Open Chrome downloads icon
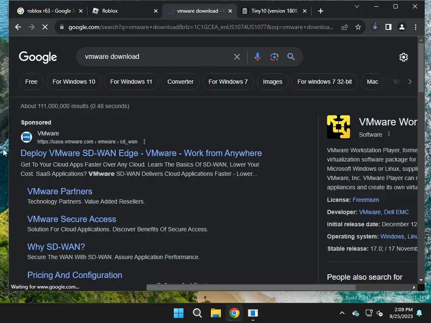Screen dimensions: 431x323 point(375,27)
